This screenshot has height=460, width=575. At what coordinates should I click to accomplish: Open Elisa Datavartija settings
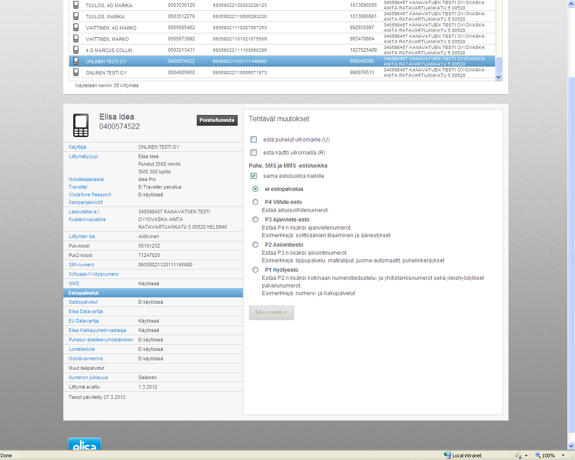[x=86, y=312]
